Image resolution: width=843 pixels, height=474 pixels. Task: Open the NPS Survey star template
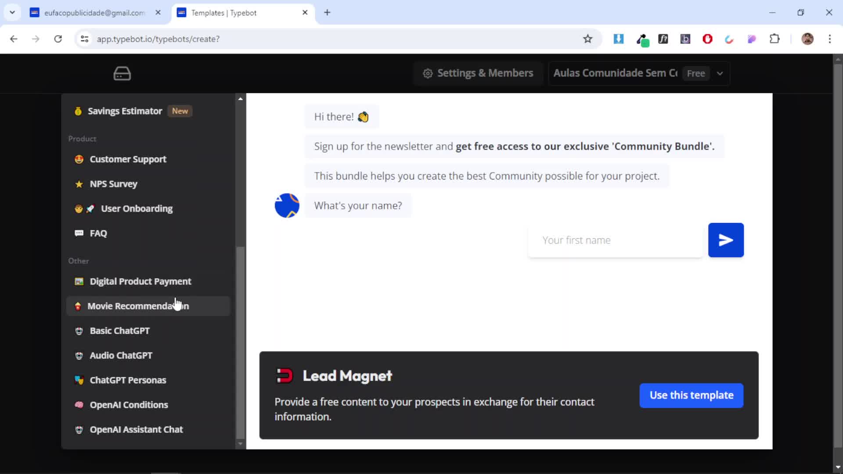tap(112, 184)
